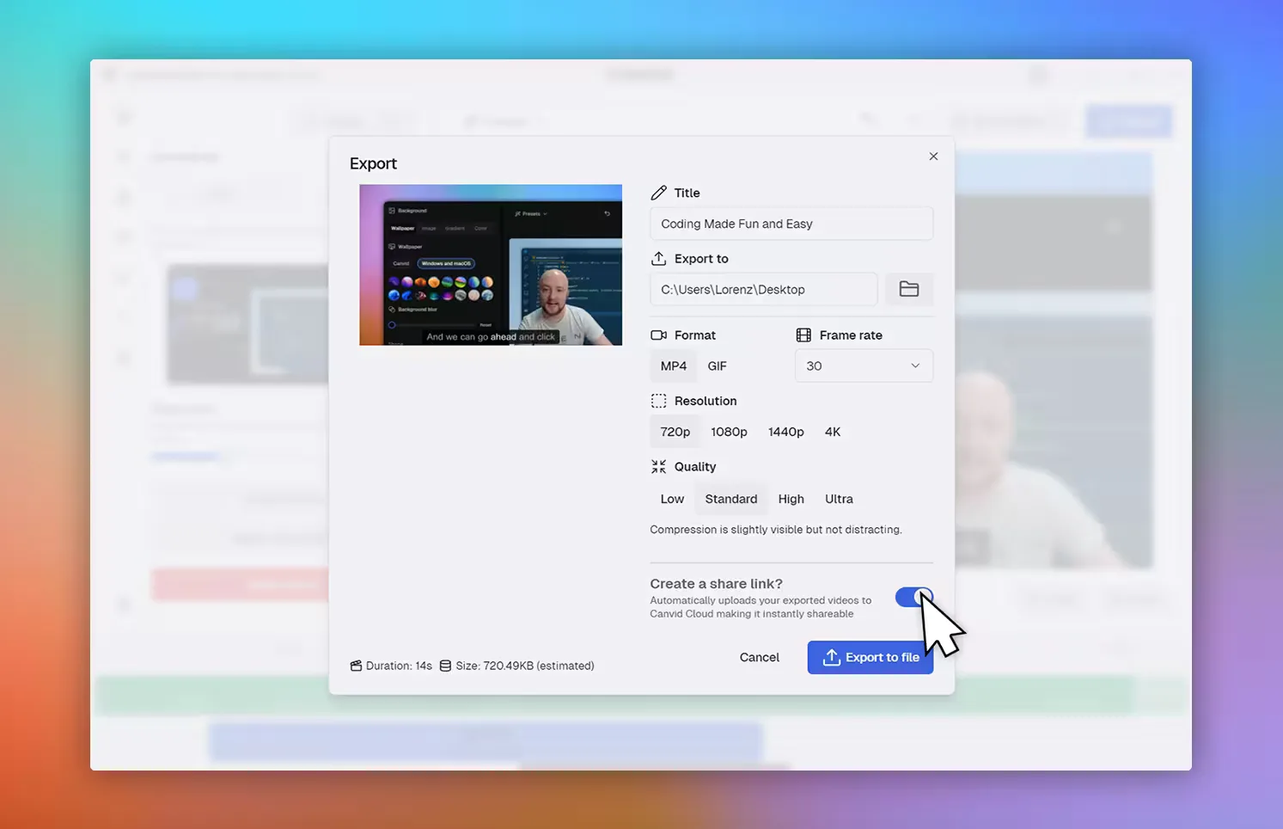This screenshot has width=1283, height=829.
Task: Expand the Frame rate dropdown
Action: tap(863, 365)
